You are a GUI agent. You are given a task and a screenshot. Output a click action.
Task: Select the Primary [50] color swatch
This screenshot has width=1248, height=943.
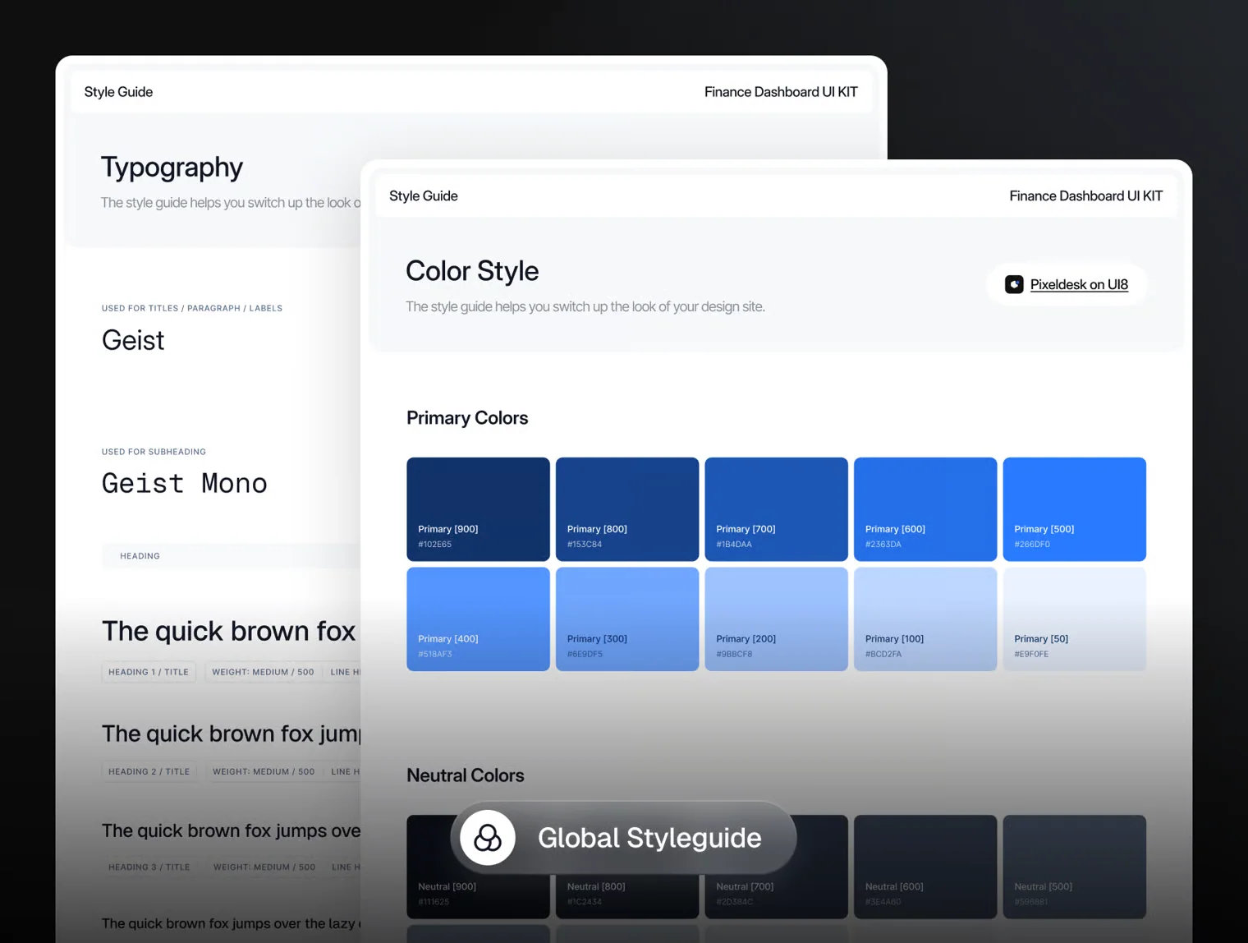click(1075, 619)
